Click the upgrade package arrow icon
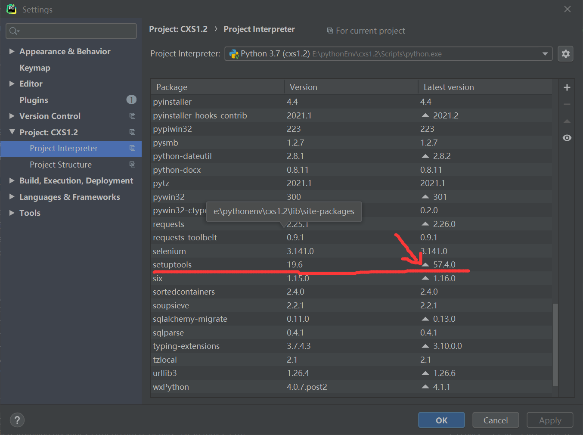Viewport: 583px width, 435px height. click(x=567, y=121)
